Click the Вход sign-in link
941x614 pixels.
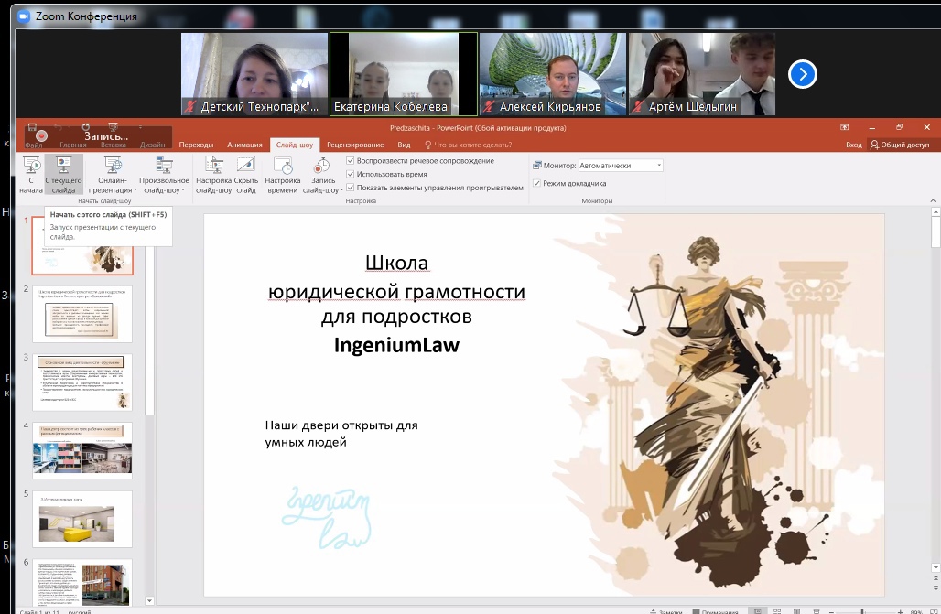(x=853, y=145)
